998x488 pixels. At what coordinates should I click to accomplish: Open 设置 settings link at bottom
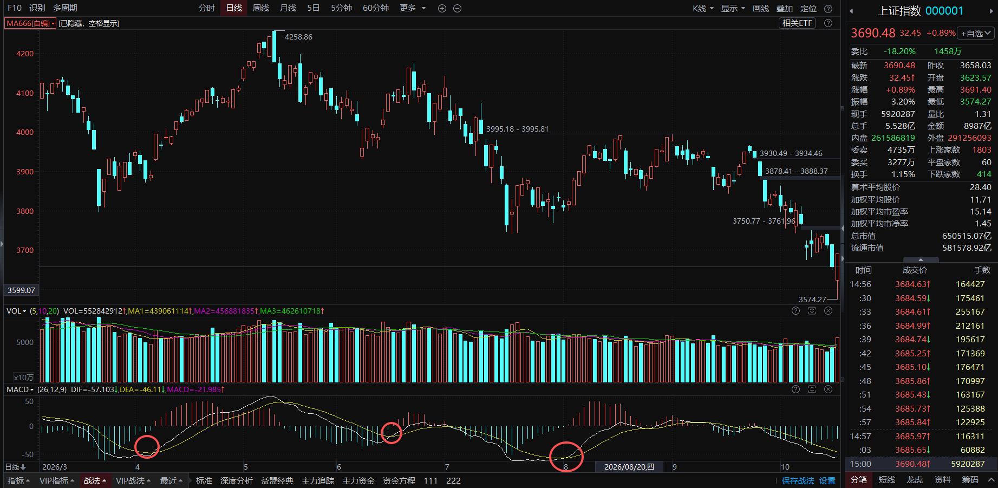[x=827, y=480]
